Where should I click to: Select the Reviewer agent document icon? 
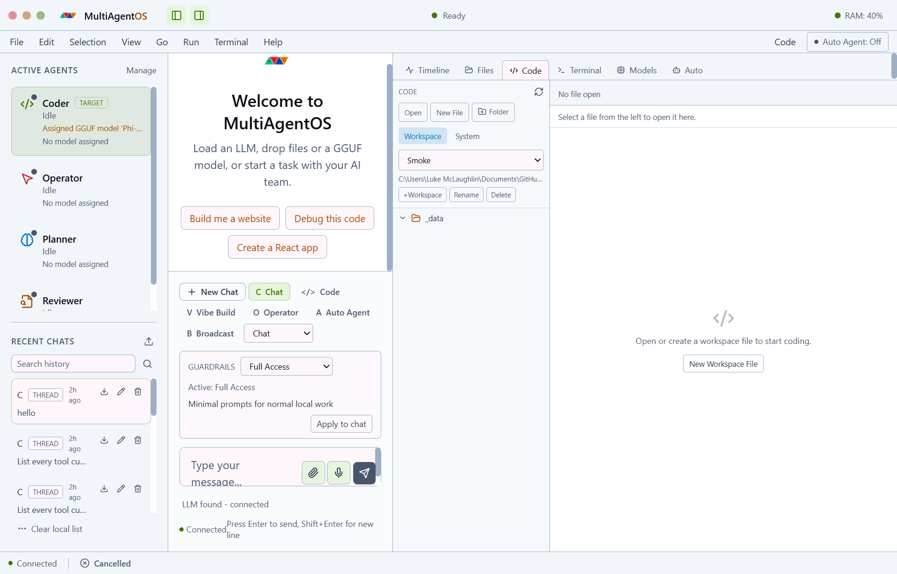[27, 301]
